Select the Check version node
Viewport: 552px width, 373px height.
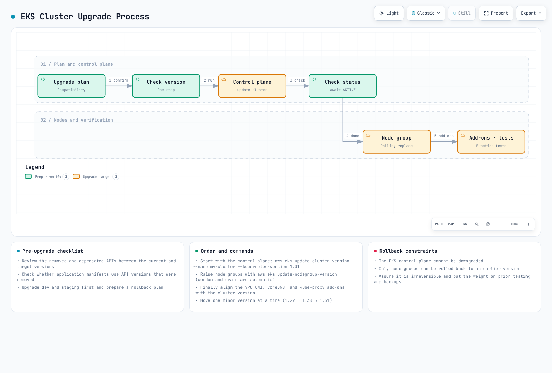coord(166,86)
